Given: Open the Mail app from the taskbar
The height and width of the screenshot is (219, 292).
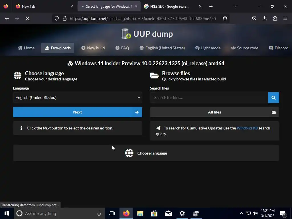Looking at the screenshot, I should (x=168, y=213).
